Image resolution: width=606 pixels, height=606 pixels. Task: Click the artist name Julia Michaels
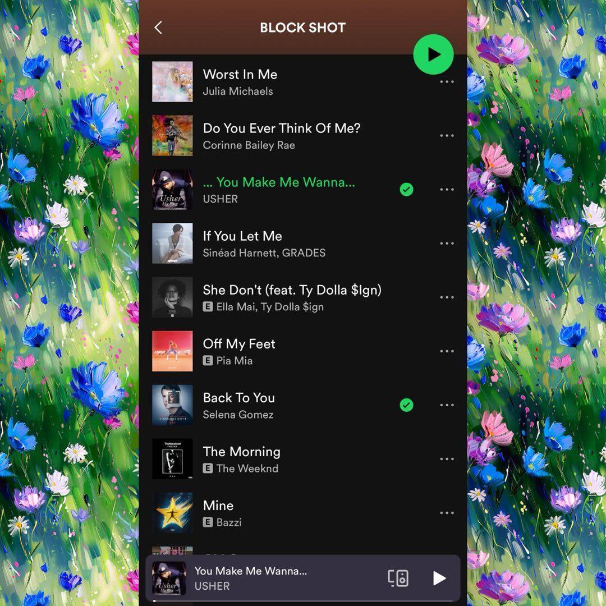coord(238,91)
